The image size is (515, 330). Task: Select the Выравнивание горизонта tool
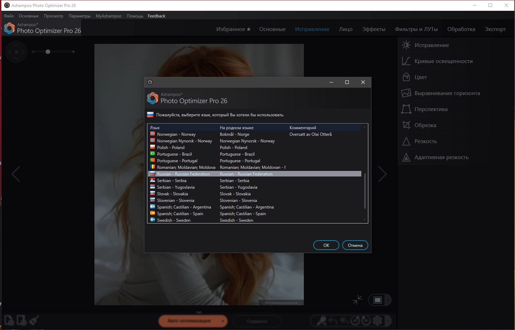(x=440, y=93)
